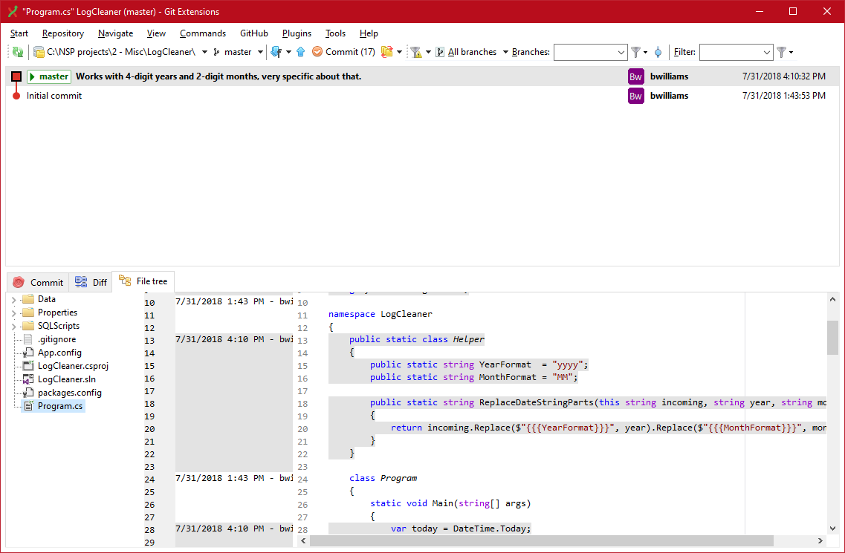The image size is (845, 553).
Task: Pull changes using the blue down-arrow icon
Action: pyautogui.click(x=275, y=52)
